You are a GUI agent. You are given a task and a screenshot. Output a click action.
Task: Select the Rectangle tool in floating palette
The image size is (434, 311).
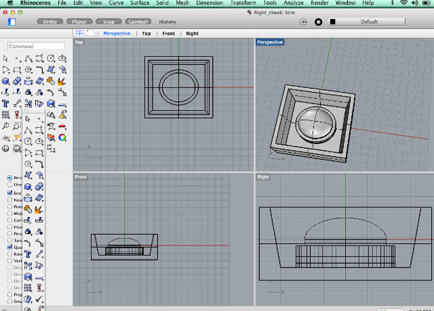click(39, 153)
